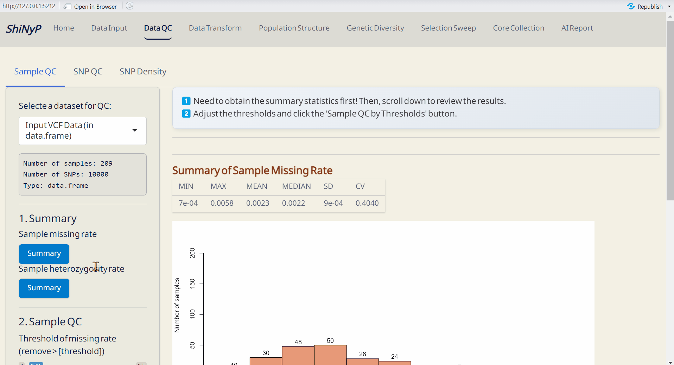The image size is (674, 365).
Task: Click the step 1 number badge
Action: tap(186, 101)
